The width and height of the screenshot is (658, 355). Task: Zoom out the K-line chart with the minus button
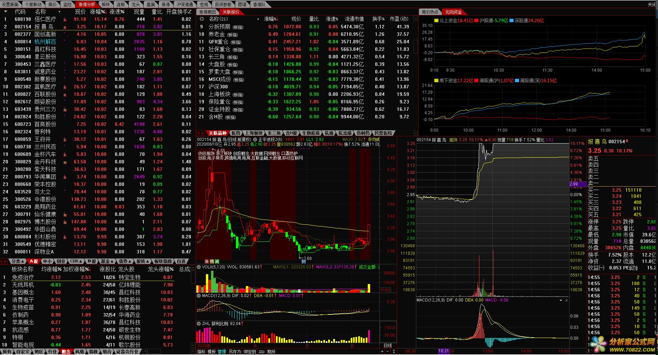(x=388, y=351)
